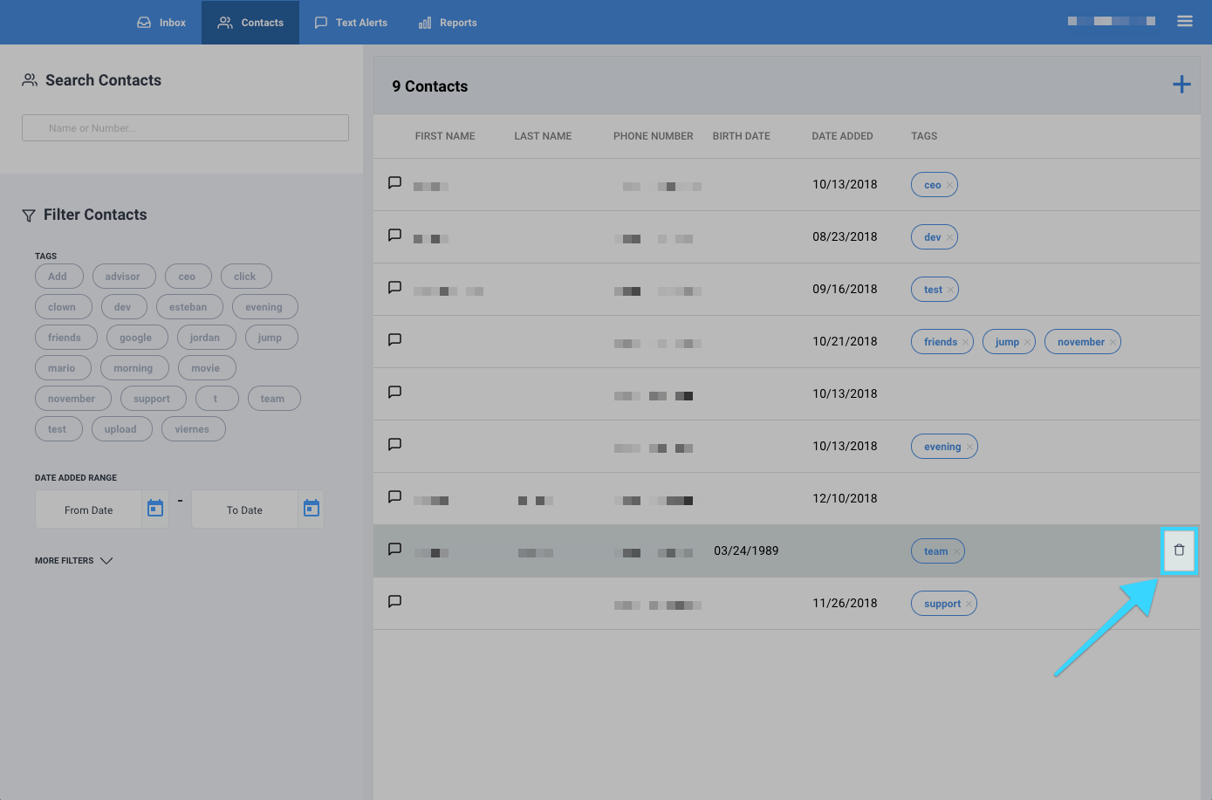This screenshot has height=800, width=1212.
Task: Message the contact tagged support
Action: [394, 601]
